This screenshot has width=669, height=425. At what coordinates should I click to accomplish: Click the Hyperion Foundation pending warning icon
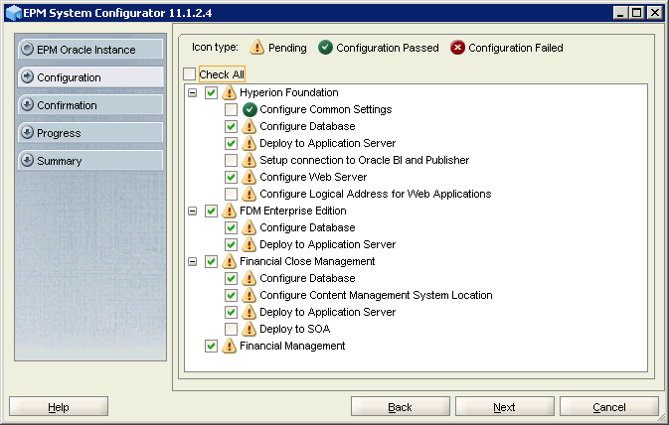229,92
